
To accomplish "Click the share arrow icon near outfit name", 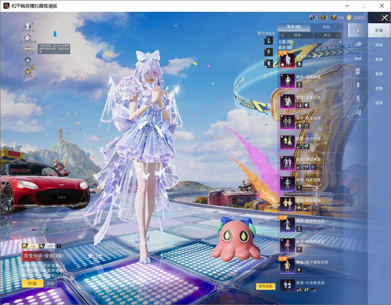I will 99,256.
